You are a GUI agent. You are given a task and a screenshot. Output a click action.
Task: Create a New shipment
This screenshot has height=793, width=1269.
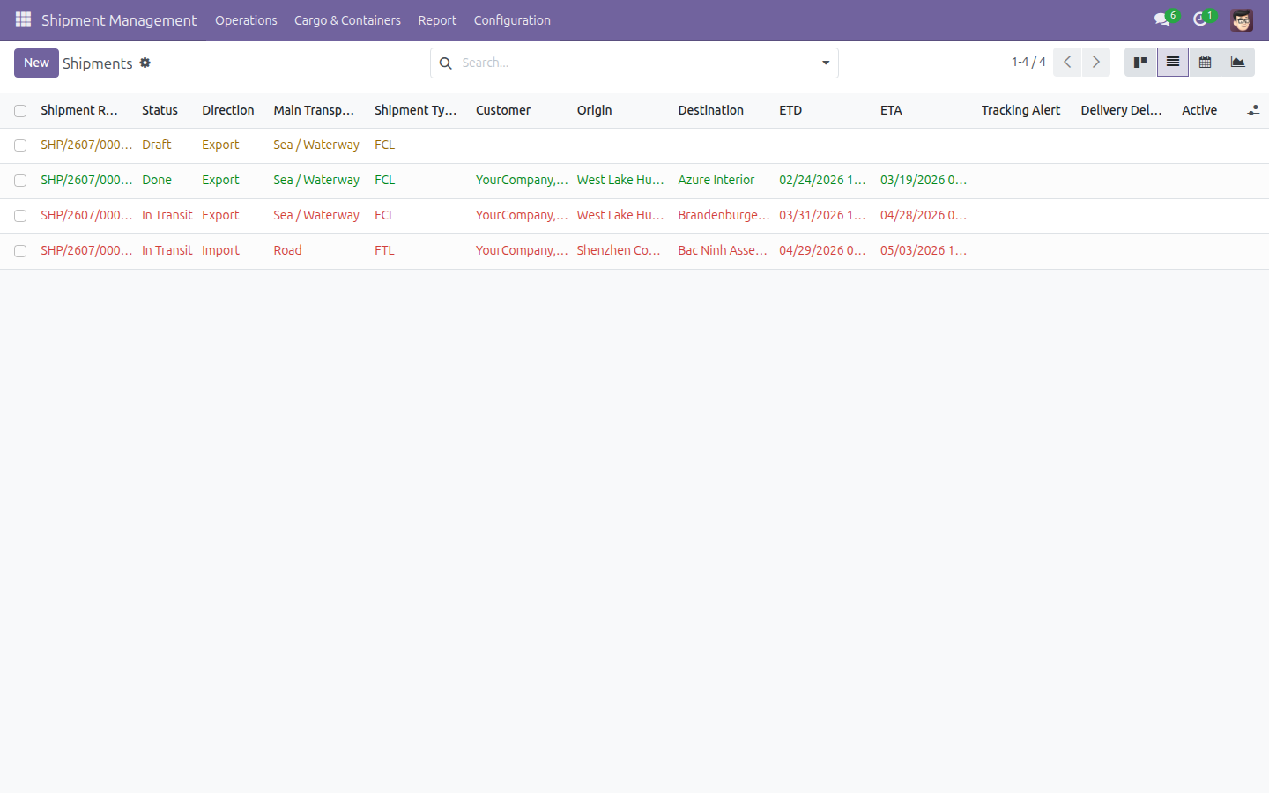click(36, 63)
